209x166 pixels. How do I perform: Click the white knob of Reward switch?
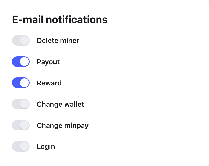(x=25, y=83)
